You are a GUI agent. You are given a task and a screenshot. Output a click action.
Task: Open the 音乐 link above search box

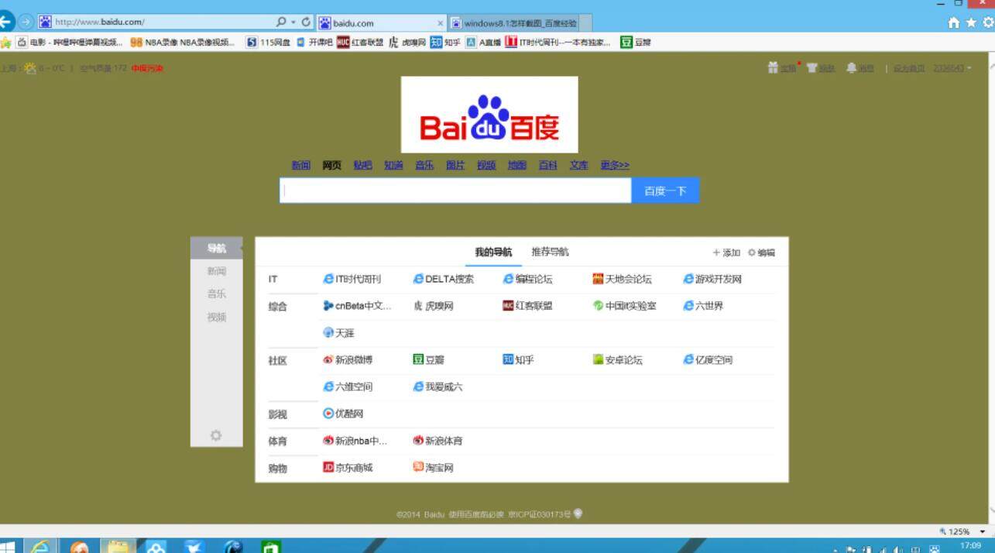424,165
